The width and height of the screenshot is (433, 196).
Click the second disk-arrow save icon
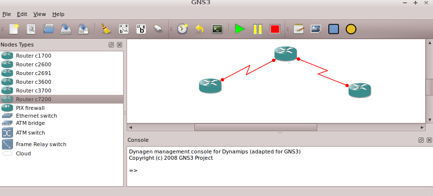(x=83, y=29)
